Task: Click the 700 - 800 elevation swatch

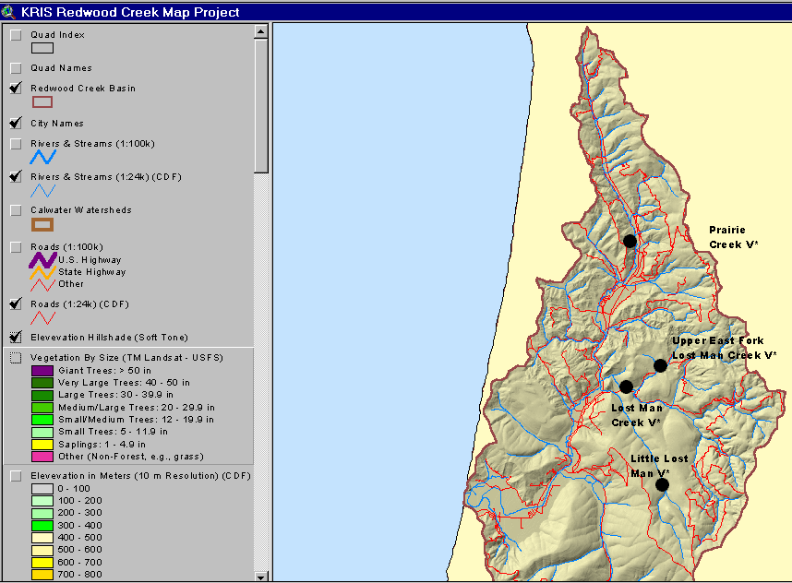Action: coord(42,575)
